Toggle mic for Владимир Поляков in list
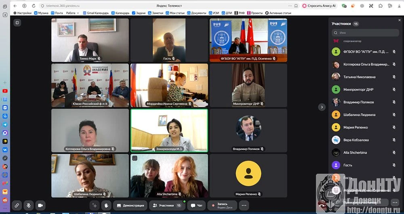This screenshot has width=404, height=214. pyautogui.click(x=394, y=102)
